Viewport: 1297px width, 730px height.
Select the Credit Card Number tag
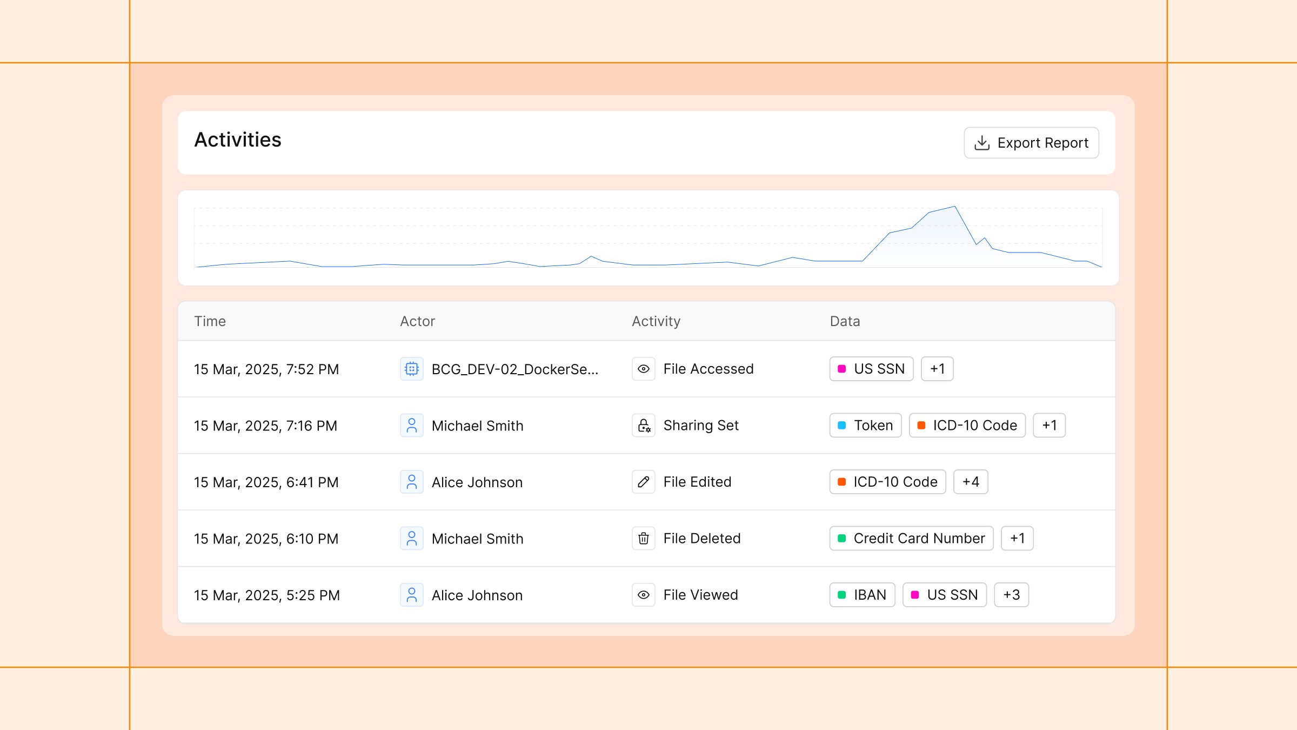pyautogui.click(x=912, y=539)
